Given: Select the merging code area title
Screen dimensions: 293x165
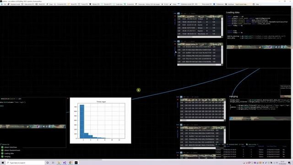Looking at the screenshot, I should click(233, 96).
